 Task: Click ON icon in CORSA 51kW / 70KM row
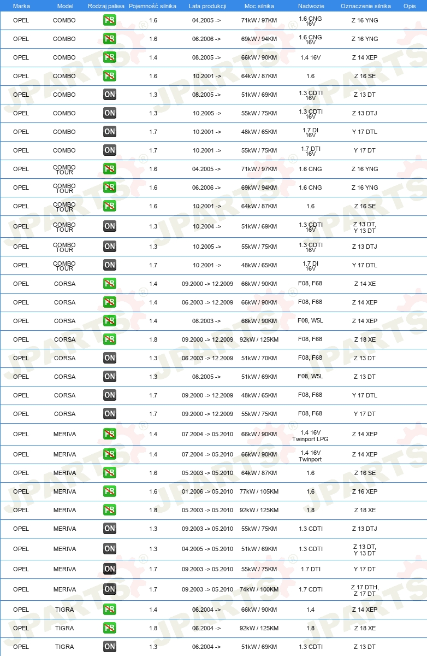tap(109, 358)
